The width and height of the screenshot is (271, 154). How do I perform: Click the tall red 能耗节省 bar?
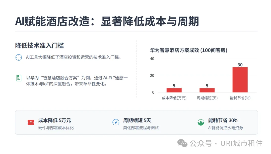click(x=240, y=80)
